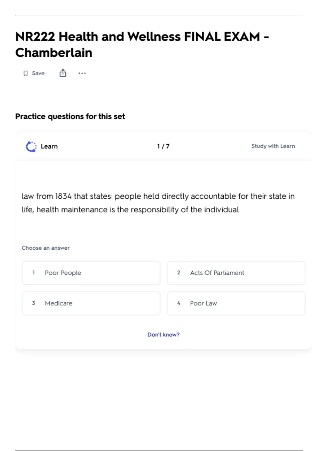Click the number 3 badge beside Medicare

(x=34, y=303)
